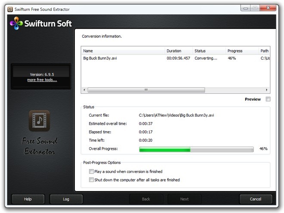This screenshot has width=284, height=213.
Task: Click the Status column header
Action: [209, 51]
